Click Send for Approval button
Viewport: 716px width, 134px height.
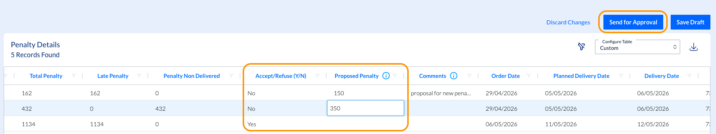(633, 22)
